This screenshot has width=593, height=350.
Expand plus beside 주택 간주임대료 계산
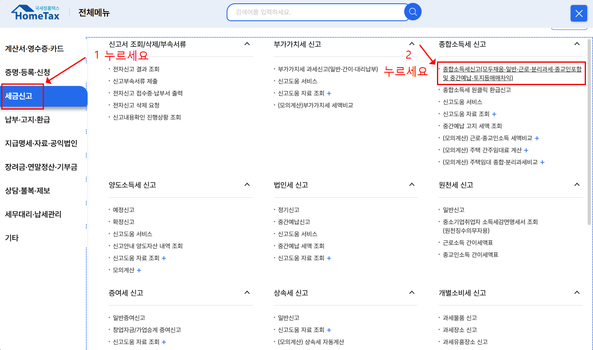pyautogui.click(x=526, y=150)
